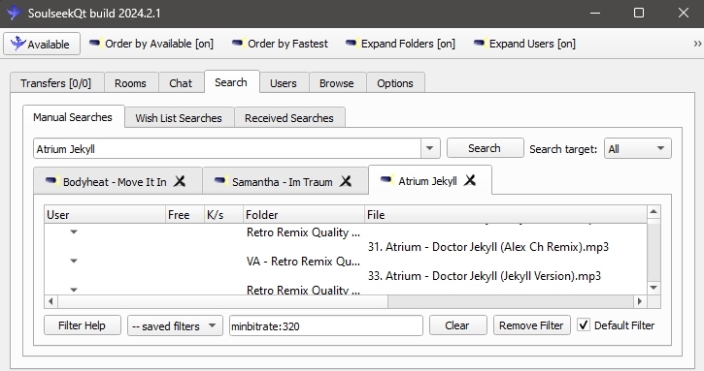Open Filter Help

click(x=83, y=325)
